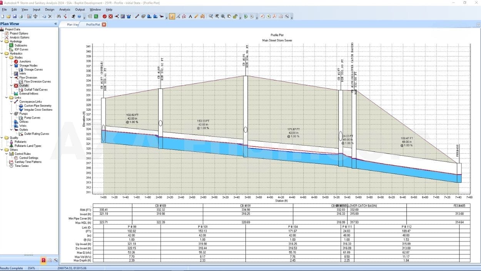Open the Analysis menu

(65, 9)
